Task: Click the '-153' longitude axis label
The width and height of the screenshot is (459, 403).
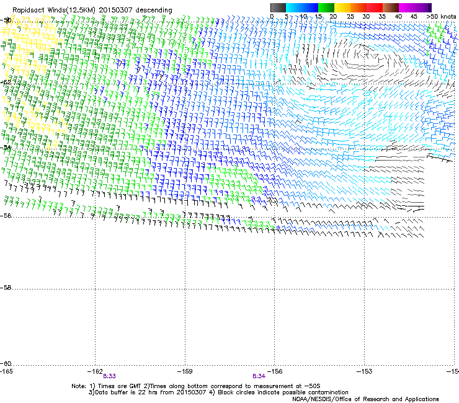Action: pos(365,371)
